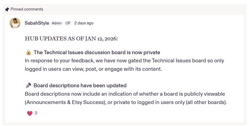
Task: Click the heart reaction icon
Action: pos(30,113)
